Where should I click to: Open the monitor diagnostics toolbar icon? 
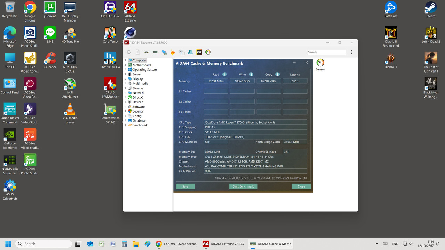click(x=164, y=52)
